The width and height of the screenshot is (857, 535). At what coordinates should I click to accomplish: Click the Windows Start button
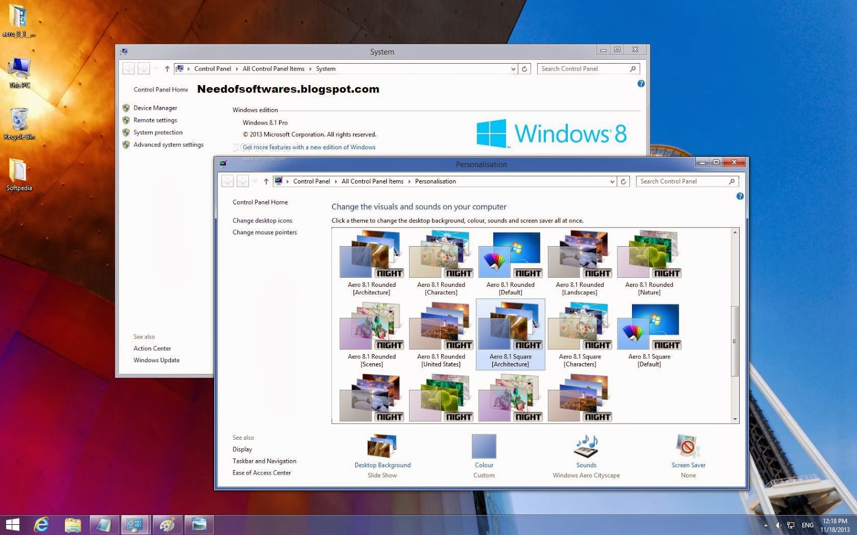pyautogui.click(x=12, y=525)
